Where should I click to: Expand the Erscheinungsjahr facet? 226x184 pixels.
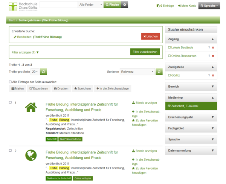(191, 117)
